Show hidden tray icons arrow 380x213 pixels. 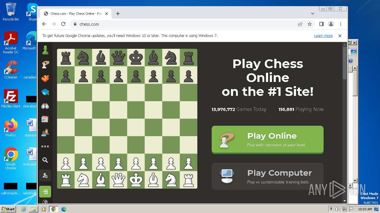pyautogui.click(x=331, y=209)
